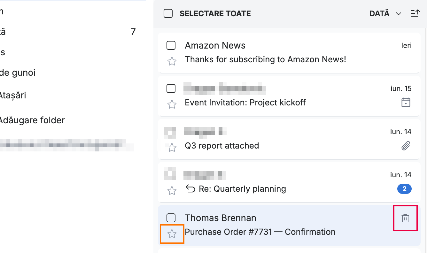The image size is (427, 253).
Task: Star the Re: Quarterly planning email
Action: click(172, 191)
